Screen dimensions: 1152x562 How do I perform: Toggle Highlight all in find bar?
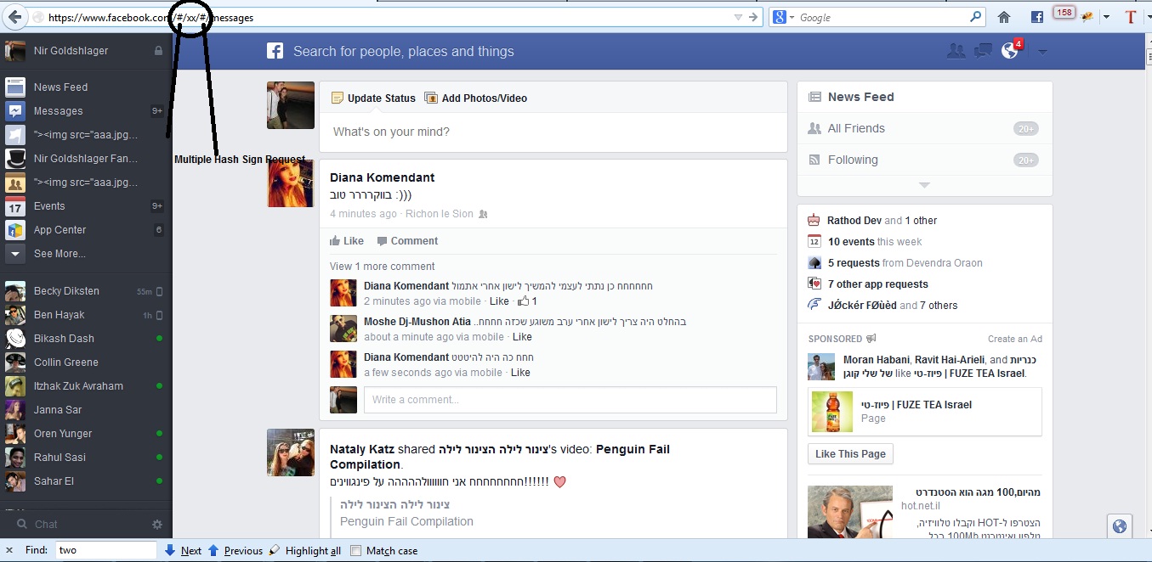tap(305, 551)
